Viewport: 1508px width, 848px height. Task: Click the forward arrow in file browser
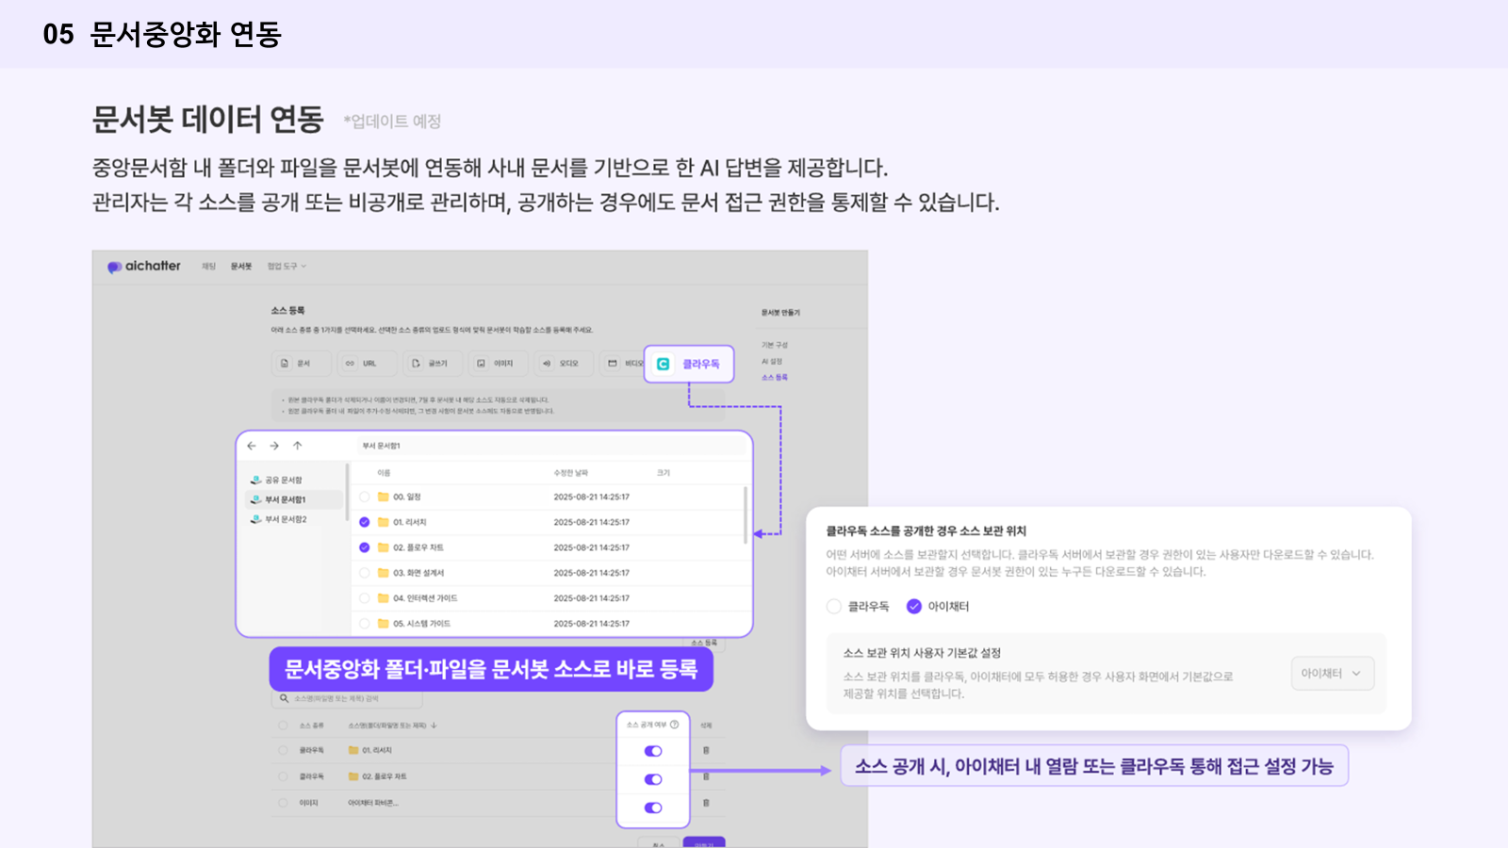point(274,446)
